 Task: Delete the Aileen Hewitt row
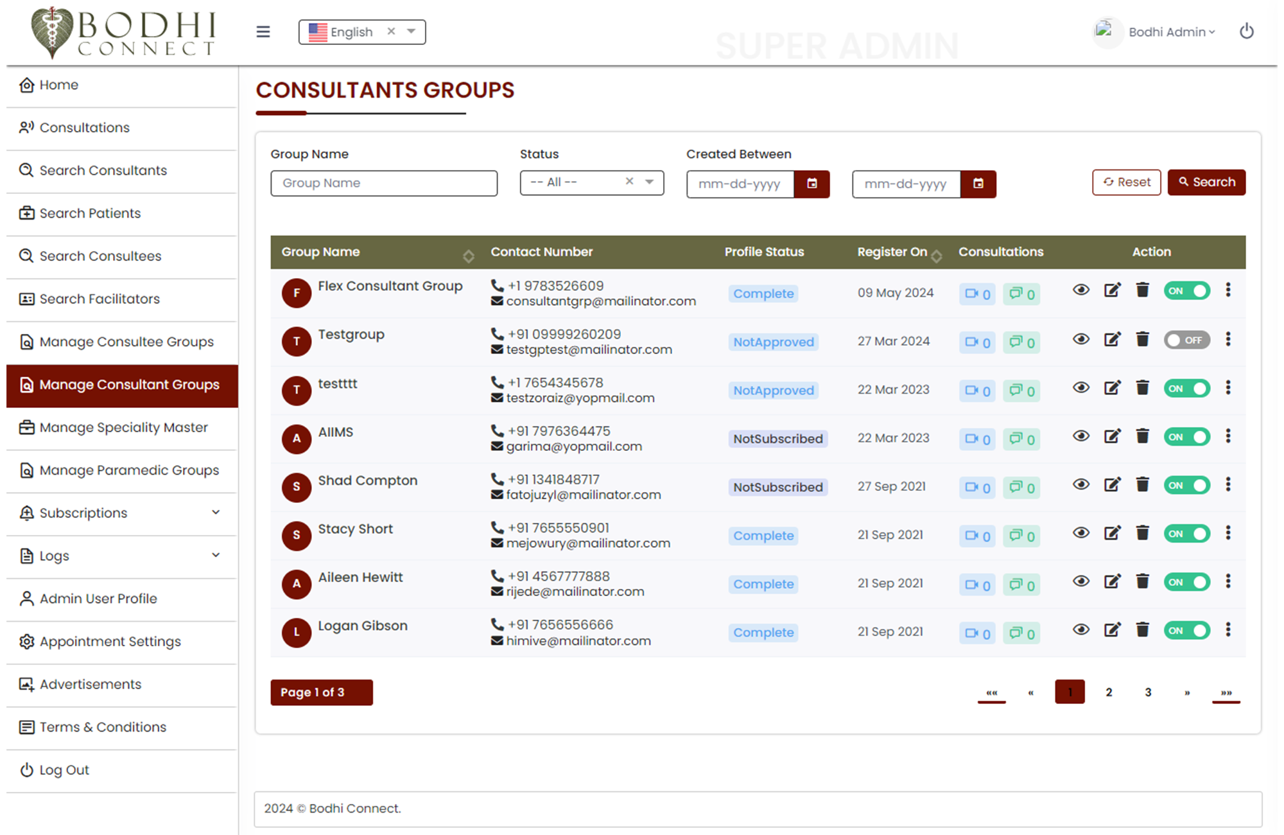pyautogui.click(x=1142, y=581)
